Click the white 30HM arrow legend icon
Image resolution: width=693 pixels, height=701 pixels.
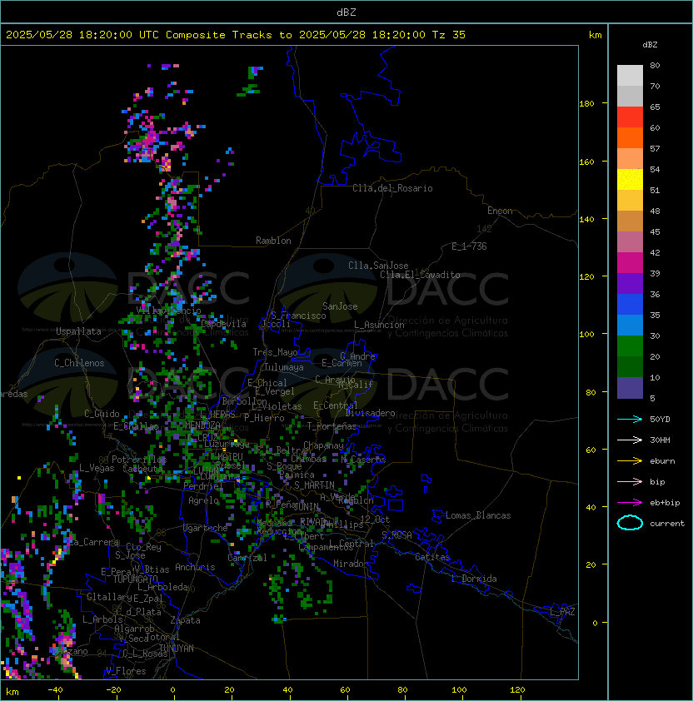click(630, 440)
